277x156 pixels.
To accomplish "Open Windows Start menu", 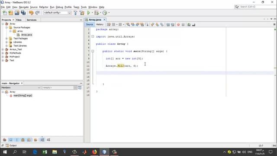I will [x=5, y=152].
